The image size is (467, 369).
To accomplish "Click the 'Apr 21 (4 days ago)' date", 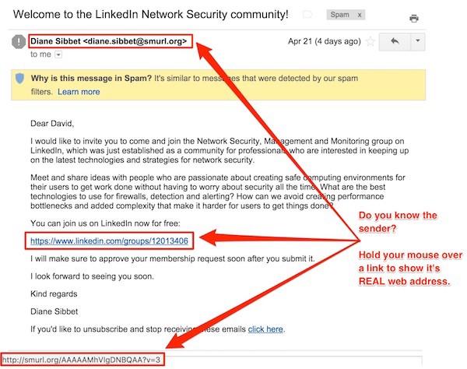I will point(325,41).
